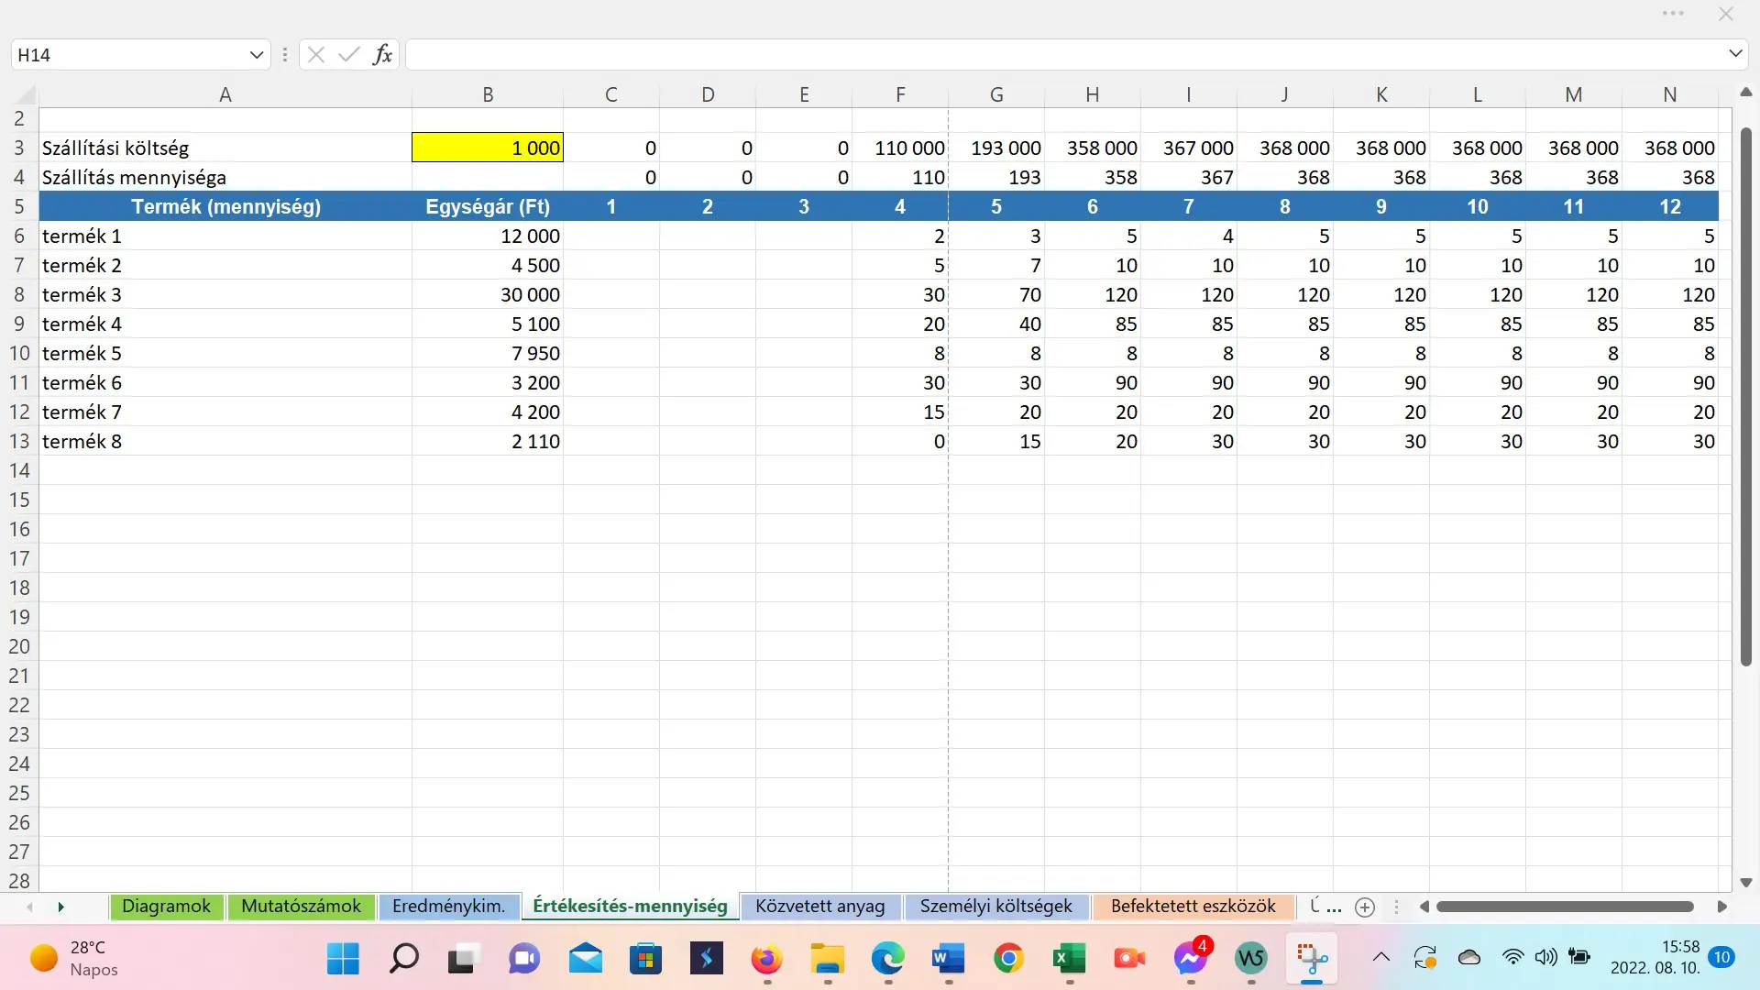Viewport: 1760px width, 990px height.
Task: Click the Insert Function fx icon
Action: point(382,55)
